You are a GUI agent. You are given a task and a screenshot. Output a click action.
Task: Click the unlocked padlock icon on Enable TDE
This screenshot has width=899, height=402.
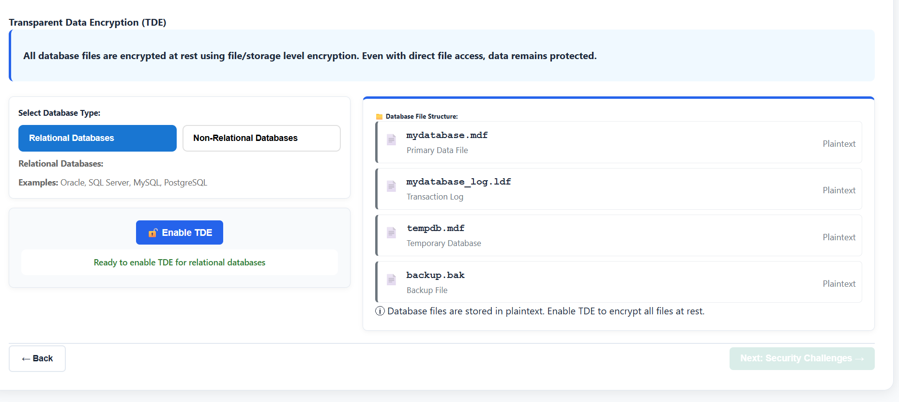[152, 233]
